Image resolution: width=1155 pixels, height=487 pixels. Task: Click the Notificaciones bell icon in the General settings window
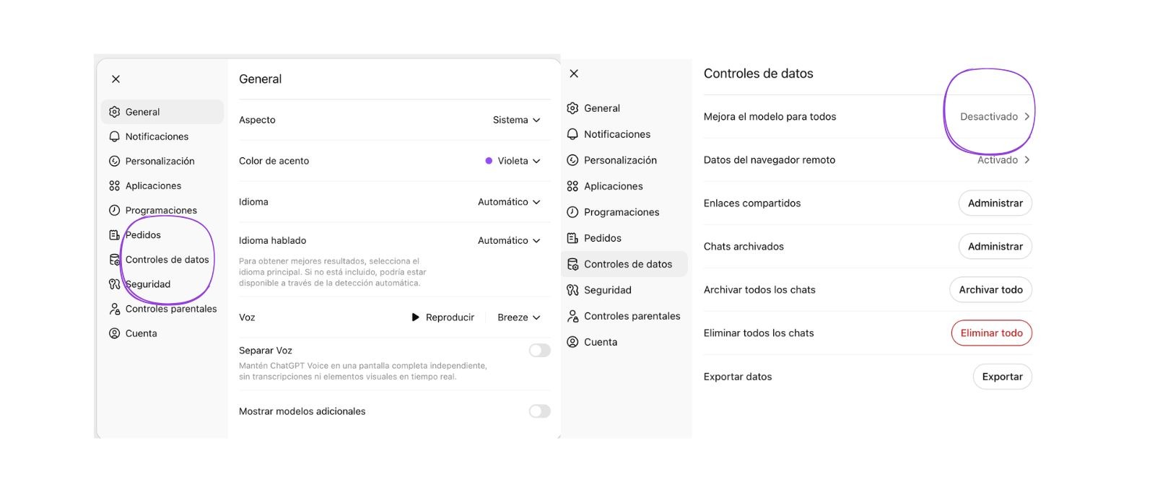(114, 136)
